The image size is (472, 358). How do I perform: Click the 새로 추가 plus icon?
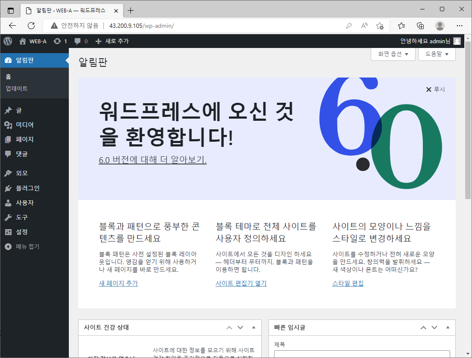[98, 41]
